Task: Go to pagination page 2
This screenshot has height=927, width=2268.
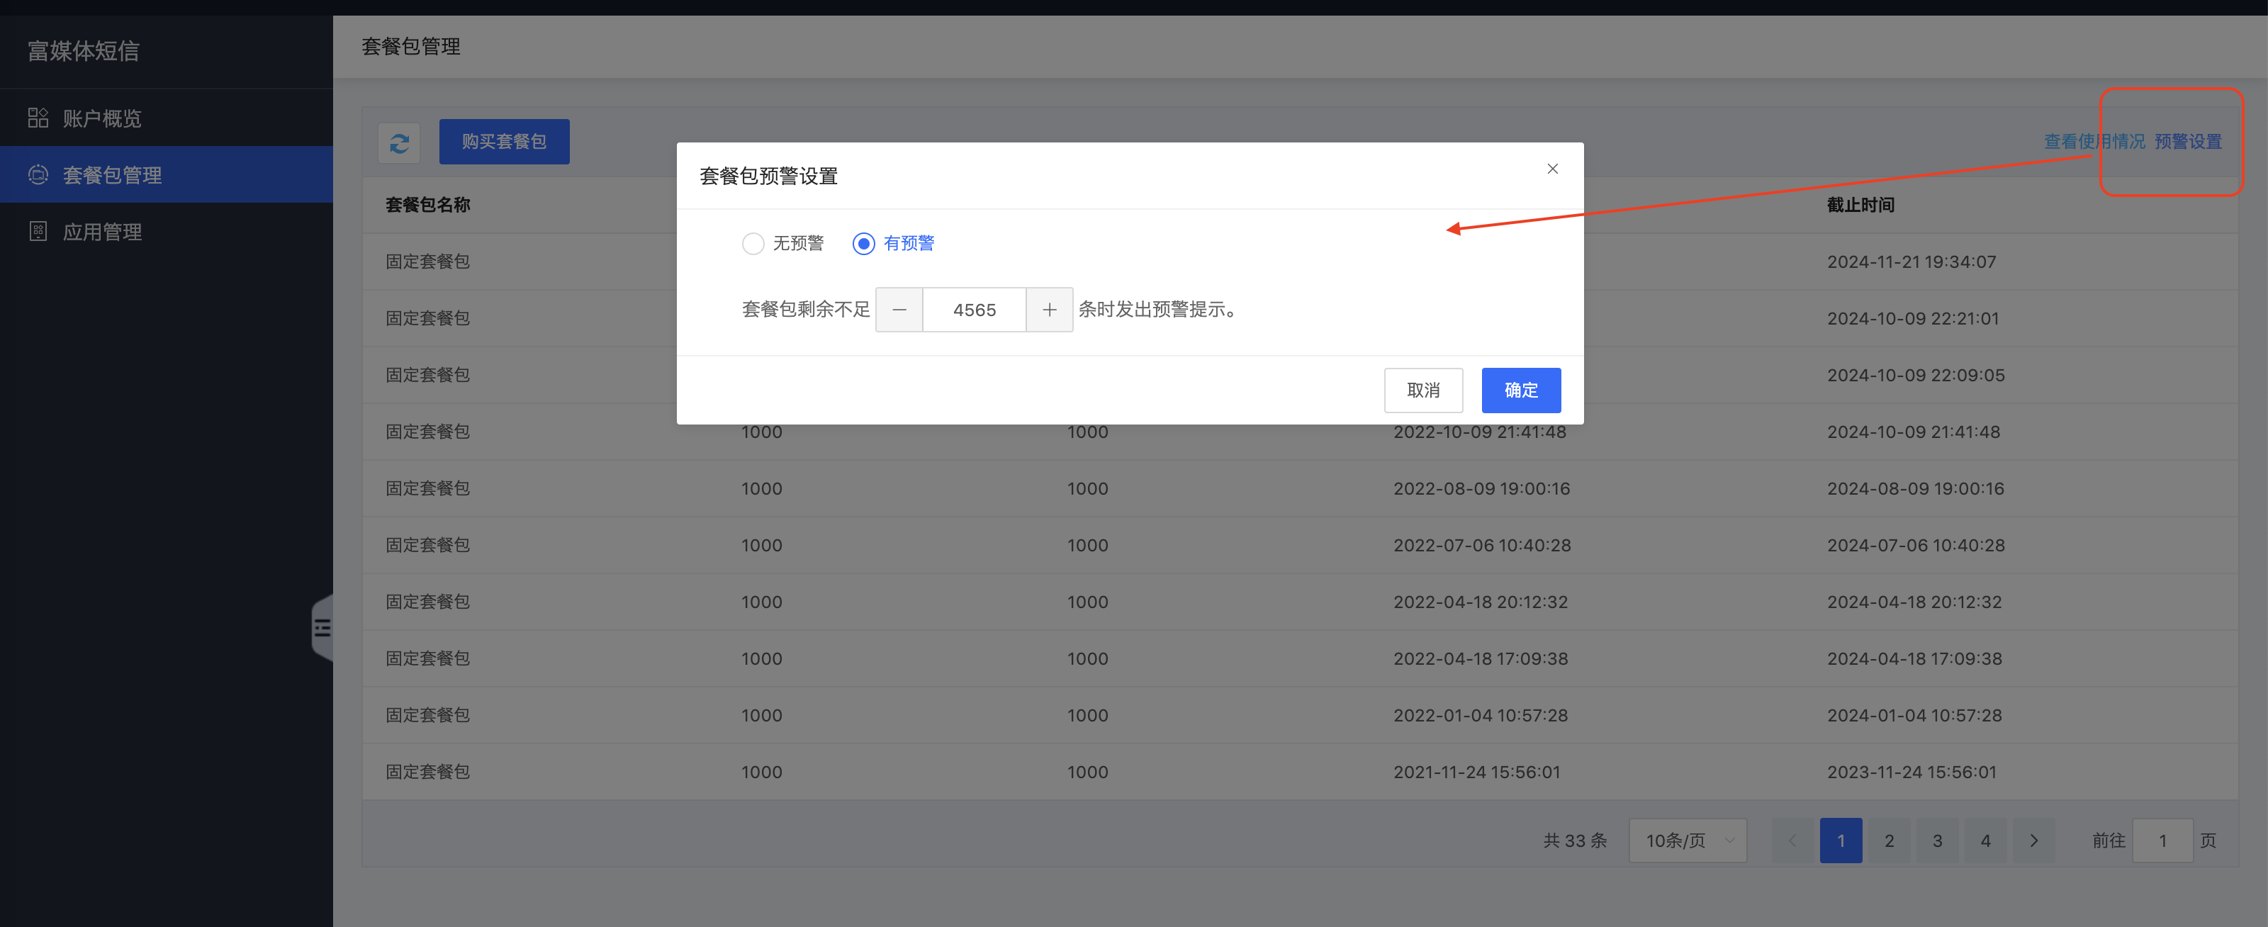Action: coord(1889,841)
